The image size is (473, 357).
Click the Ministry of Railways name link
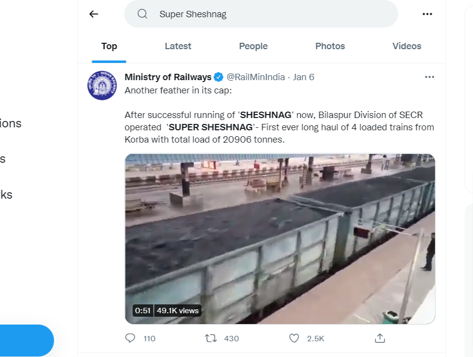coord(168,77)
